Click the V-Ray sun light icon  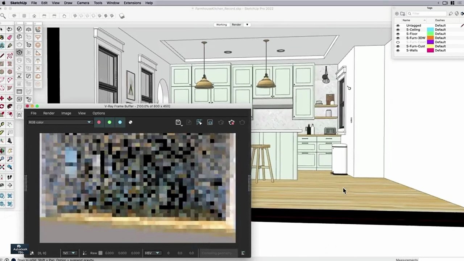pos(38,29)
